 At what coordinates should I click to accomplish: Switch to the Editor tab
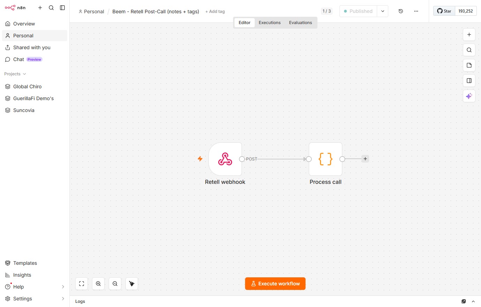244,23
